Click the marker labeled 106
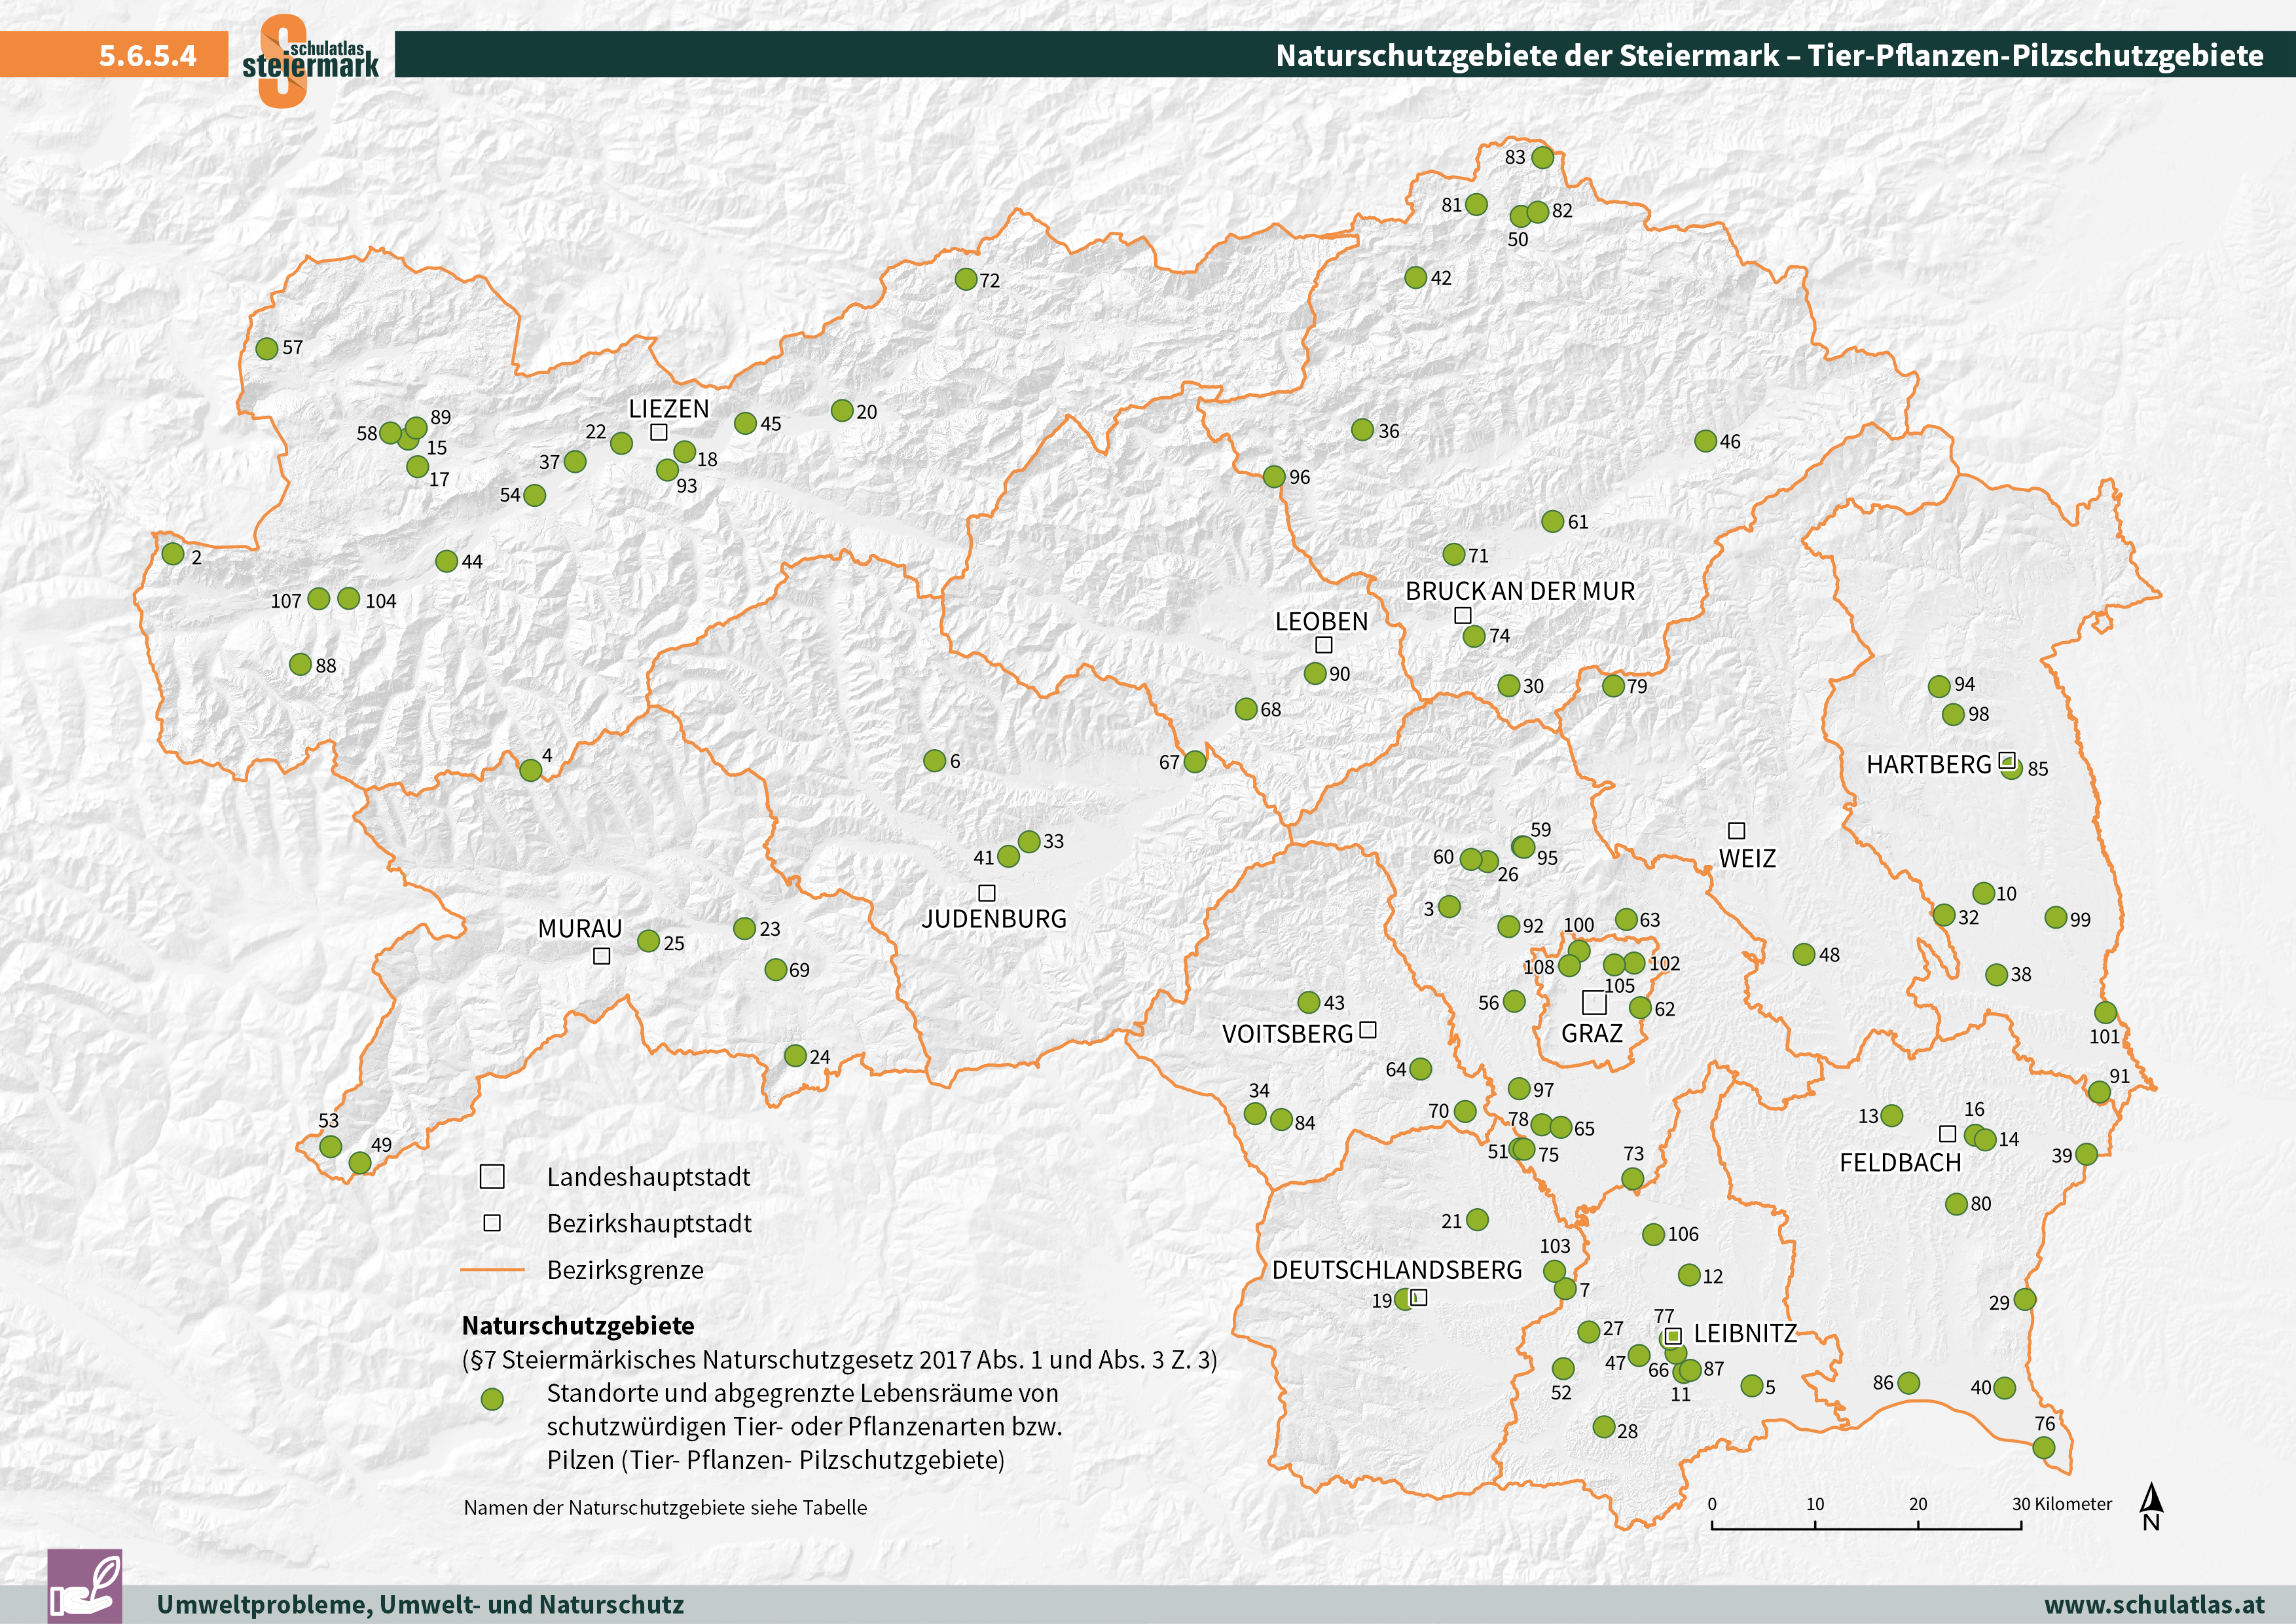 point(1654,1234)
